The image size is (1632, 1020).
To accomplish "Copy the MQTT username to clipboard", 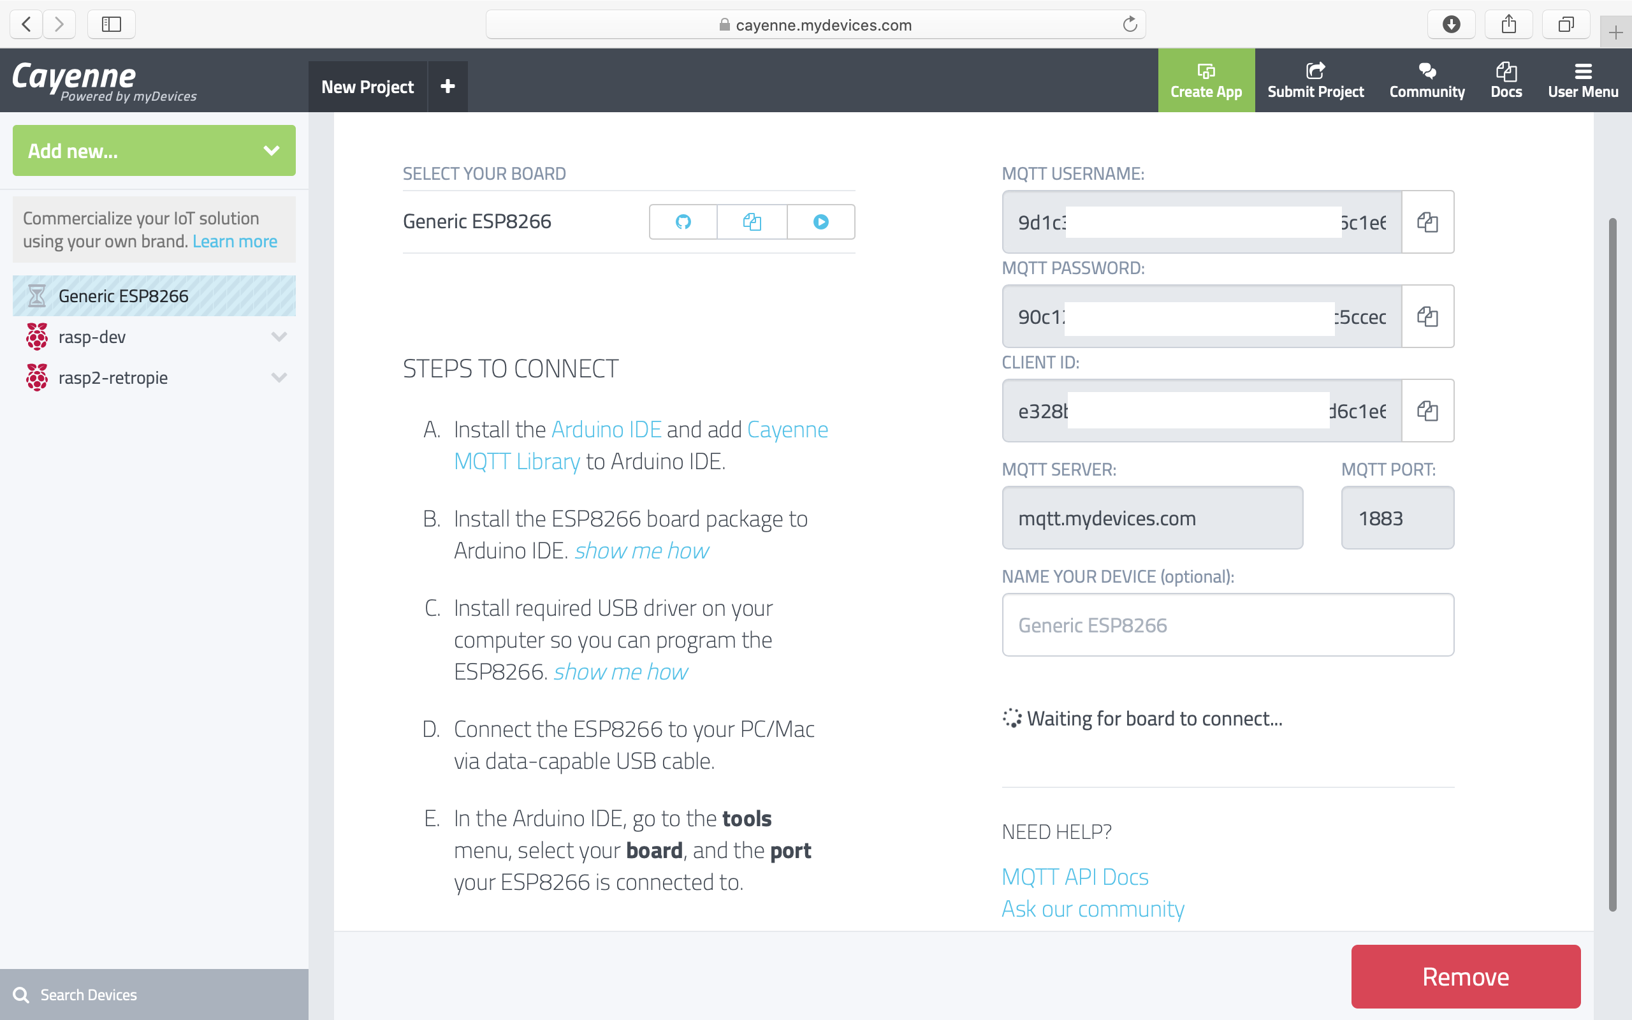I will click(1427, 222).
